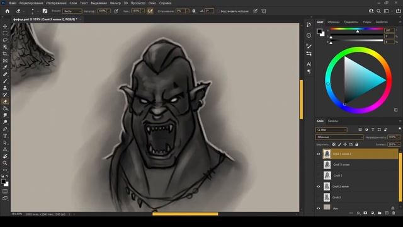The height and width of the screenshot is (227, 403).
Task: Open the share button top right
Action: pos(398,11)
